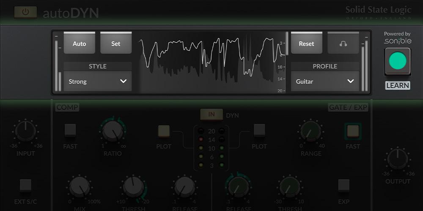This screenshot has height=211, width=423.
Task: Click the gate RANGE knob
Action: (311, 131)
